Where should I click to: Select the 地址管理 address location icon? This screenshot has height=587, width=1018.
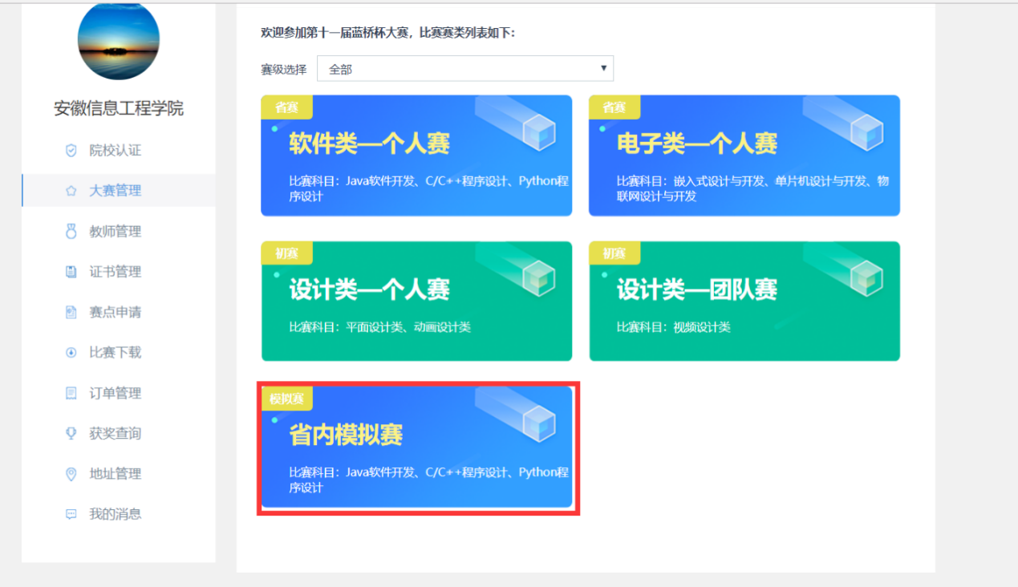[70, 473]
